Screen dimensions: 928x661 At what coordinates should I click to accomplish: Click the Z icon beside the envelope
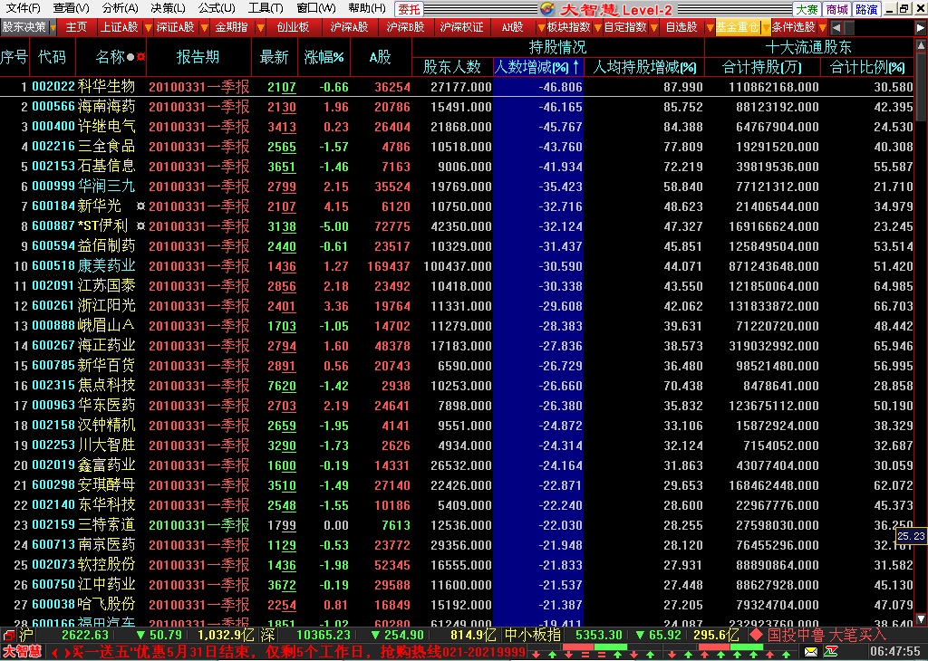click(830, 652)
